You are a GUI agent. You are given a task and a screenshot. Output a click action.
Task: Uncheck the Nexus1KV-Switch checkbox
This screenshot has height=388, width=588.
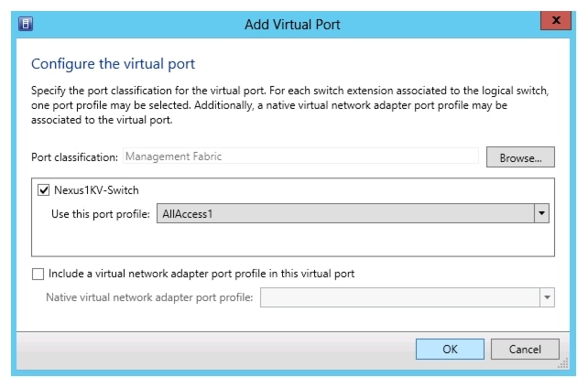pyautogui.click(x=43, y=191)
